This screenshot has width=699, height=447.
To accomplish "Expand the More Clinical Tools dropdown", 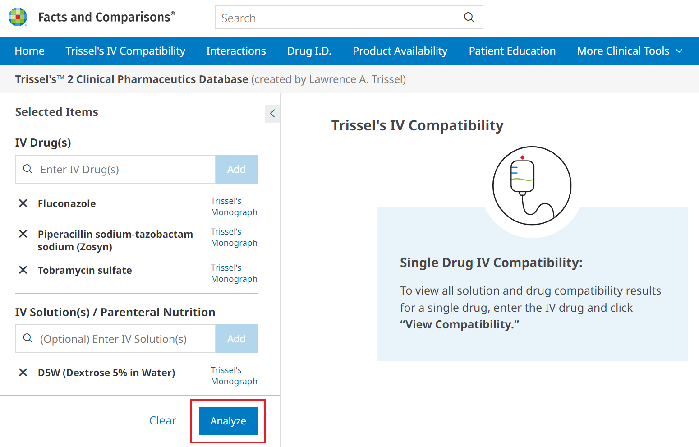I will 630,51.
